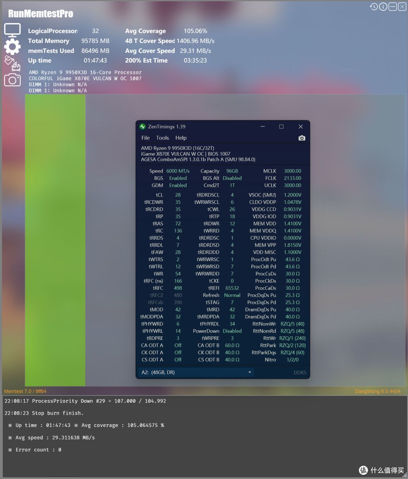Screen dimensions: 408x479
Task: Click the CA ODT B value 60.0 Ω
Action: (232, 346)
